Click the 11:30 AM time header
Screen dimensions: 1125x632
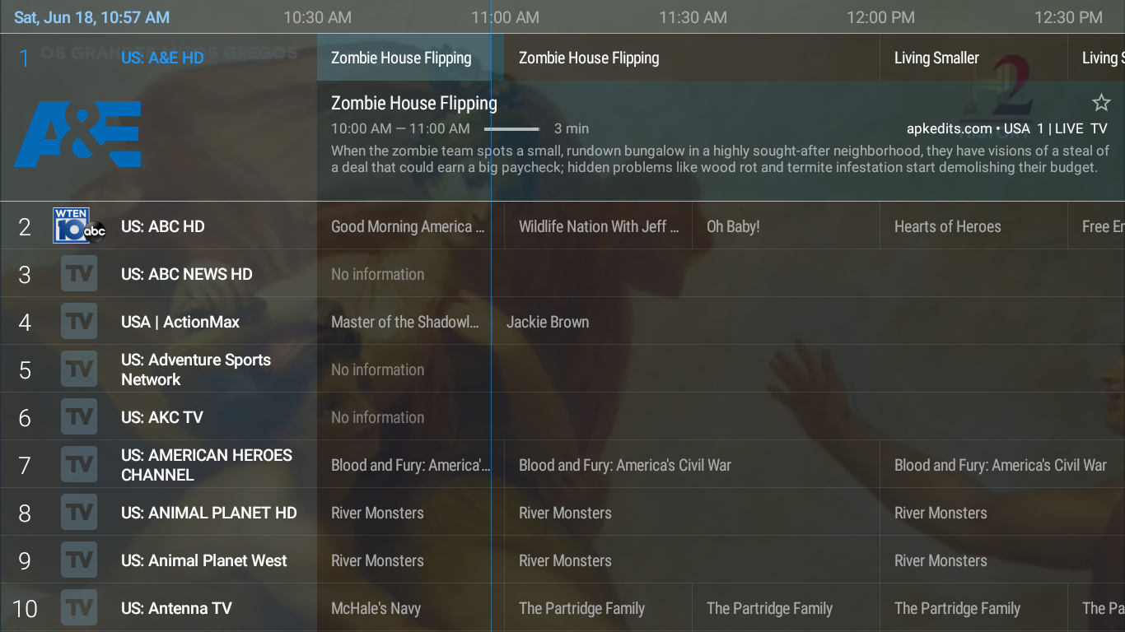tap(693, 17)
